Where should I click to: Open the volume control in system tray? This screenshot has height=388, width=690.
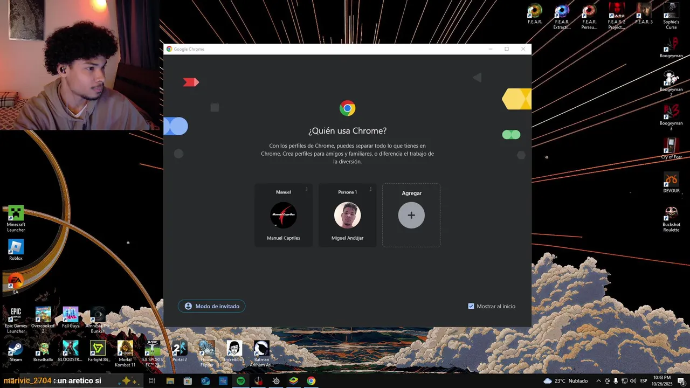(x=633, y=381)
